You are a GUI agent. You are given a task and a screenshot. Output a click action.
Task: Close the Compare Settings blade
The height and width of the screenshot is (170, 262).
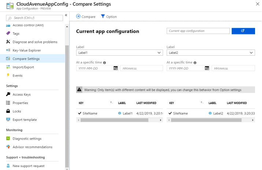point(258,4)
